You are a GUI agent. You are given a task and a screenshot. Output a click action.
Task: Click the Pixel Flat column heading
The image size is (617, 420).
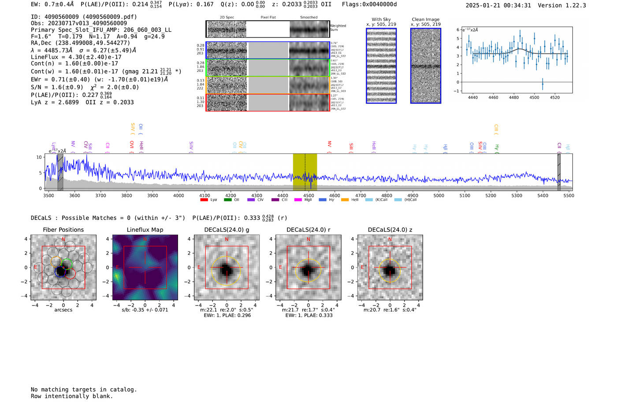[268, 18]
